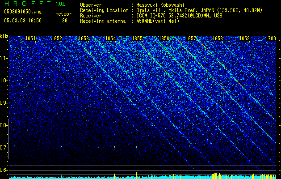This screenshot has height=179, width=281.
Task: Click the Receiving Location label
Action: point(104,10)
